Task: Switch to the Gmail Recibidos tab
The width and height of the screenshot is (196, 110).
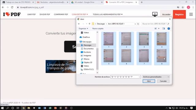Action: pyautogui.click(x=52, y=2)
